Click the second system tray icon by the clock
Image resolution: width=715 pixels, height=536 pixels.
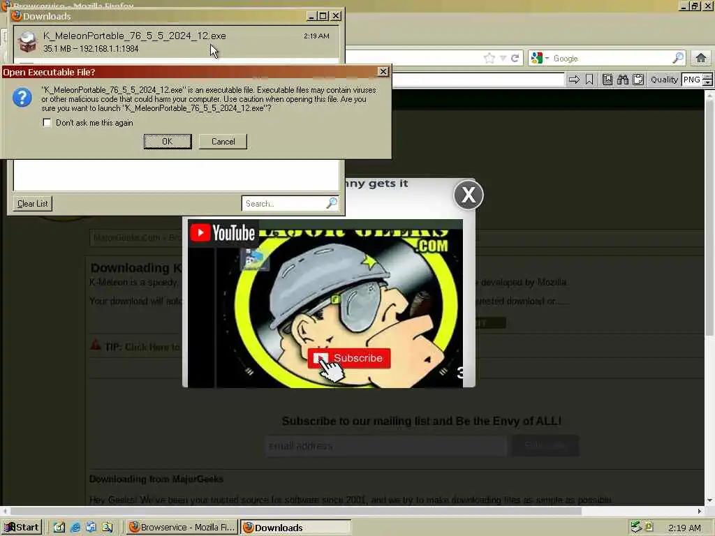click(x=649, y=527)
